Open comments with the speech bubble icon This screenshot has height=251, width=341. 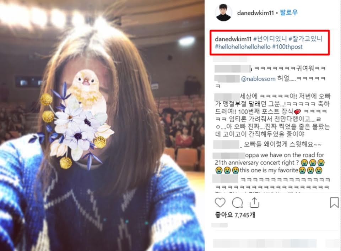(237, 203)
